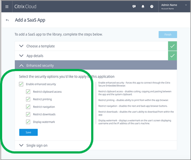Click the Restrict clipboard access description text
This screenshot has height=160, width=191.
135,93
